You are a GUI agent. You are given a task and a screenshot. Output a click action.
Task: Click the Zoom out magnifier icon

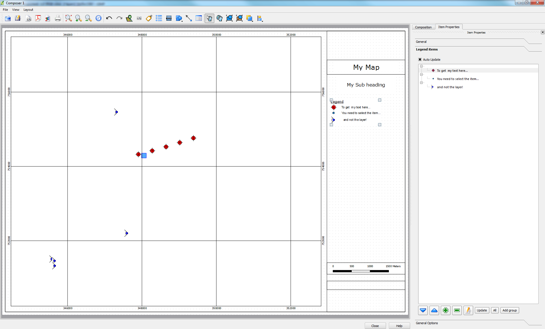click(x=88, y=18)
